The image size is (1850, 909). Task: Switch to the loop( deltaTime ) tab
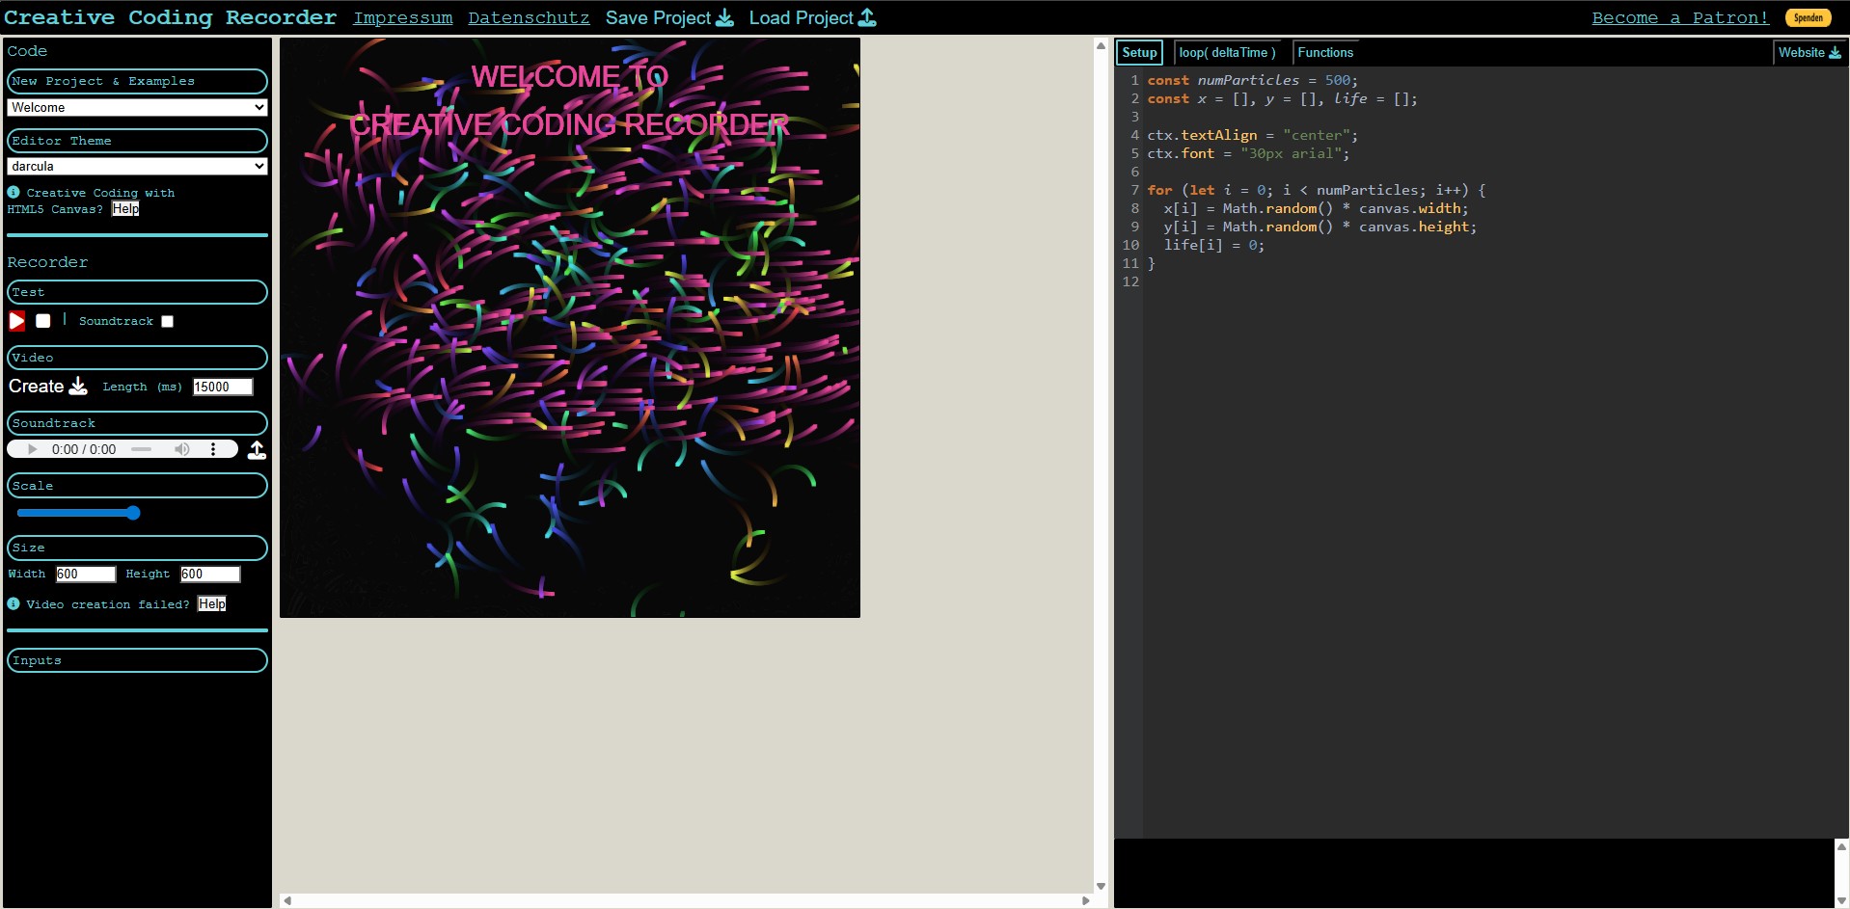point(1226,53)
